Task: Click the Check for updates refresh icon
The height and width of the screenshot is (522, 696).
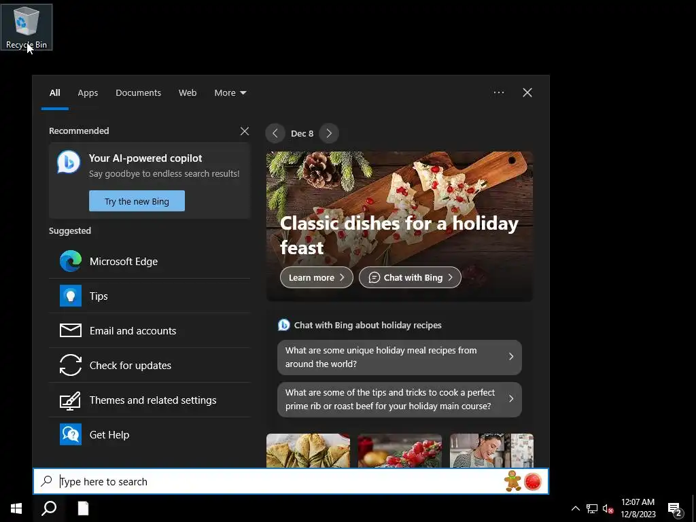Action: (x=71, y=365)
